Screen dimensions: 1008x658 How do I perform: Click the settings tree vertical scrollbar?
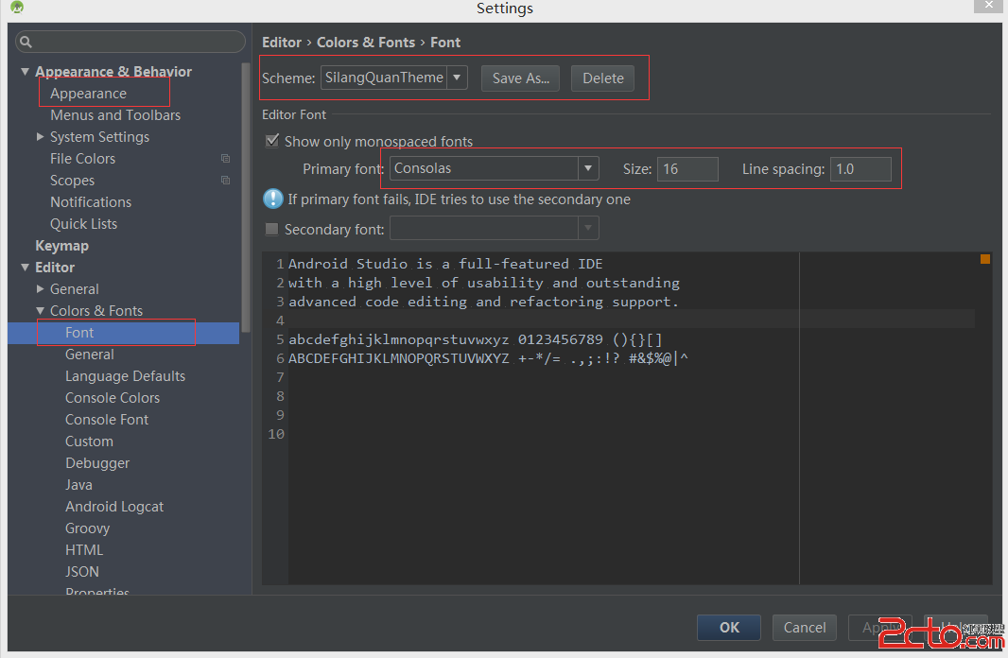[x=246, y=196]
